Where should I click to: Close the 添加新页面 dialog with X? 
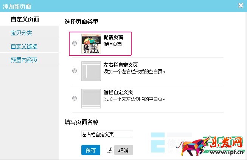coord(241,6)
